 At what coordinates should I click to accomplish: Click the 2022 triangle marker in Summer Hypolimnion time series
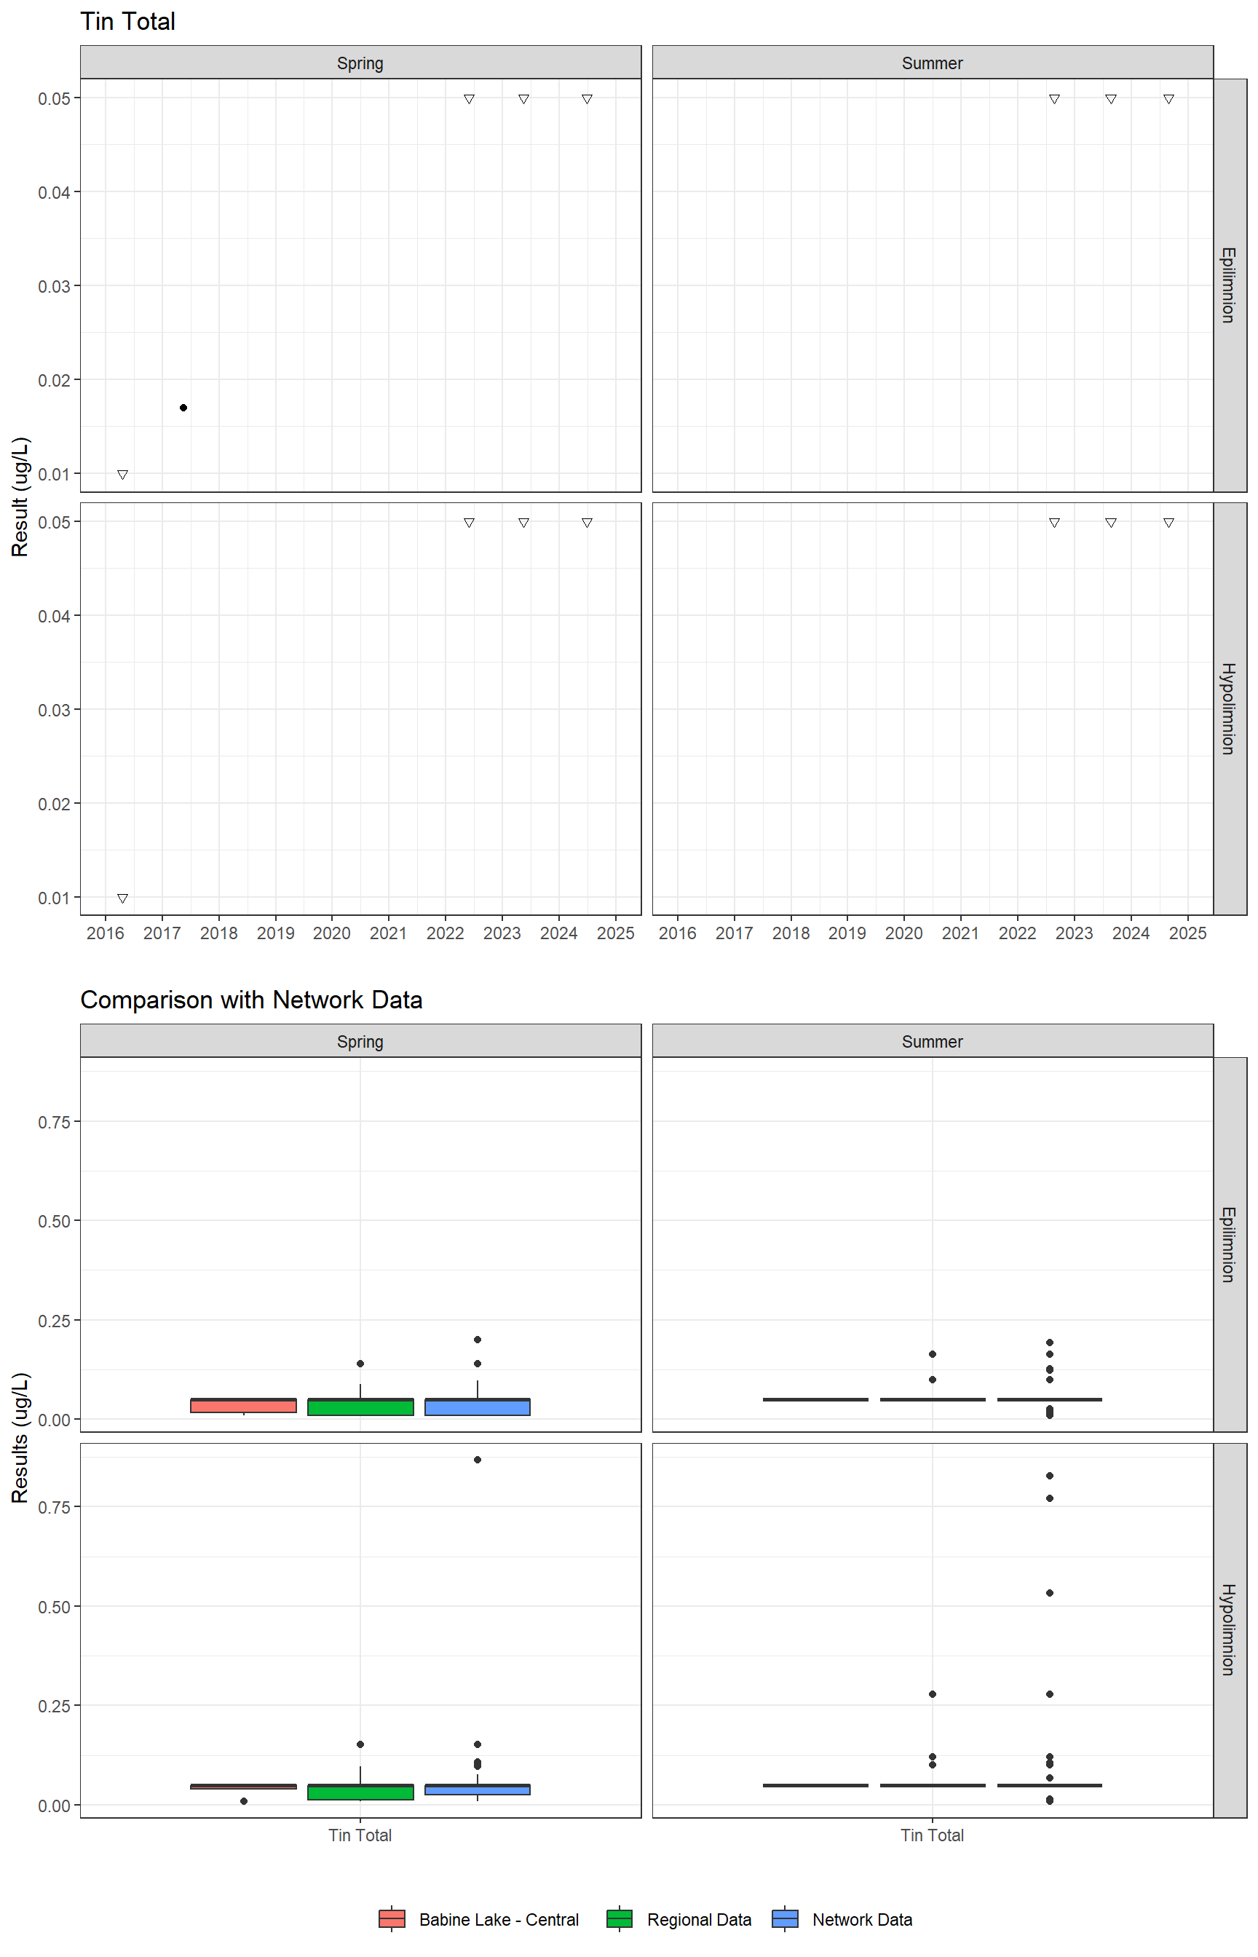click(1055, 523)
